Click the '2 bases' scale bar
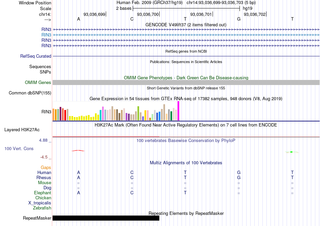 pos(186,8)
